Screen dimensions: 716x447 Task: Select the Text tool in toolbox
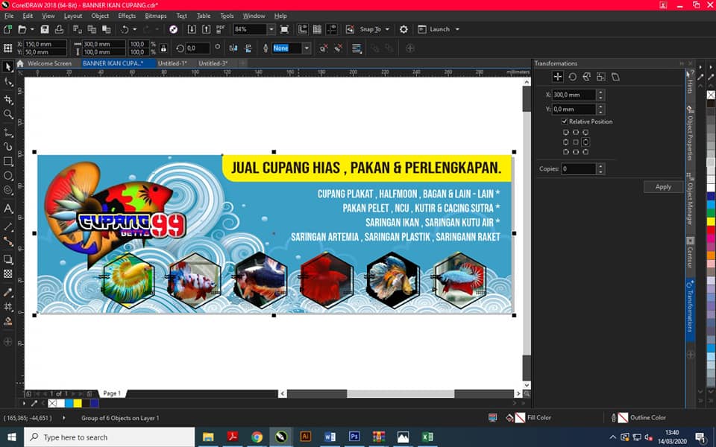pos(7,209)
